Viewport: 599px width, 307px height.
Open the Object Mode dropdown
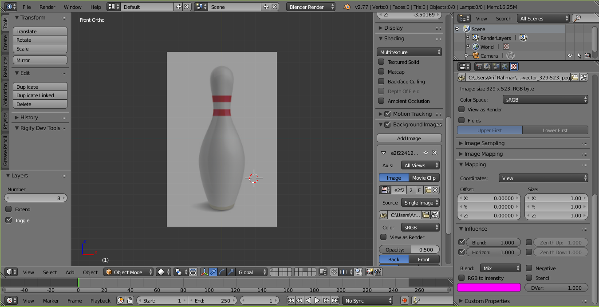click(129, 272)
